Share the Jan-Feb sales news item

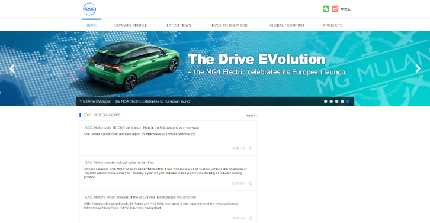click(x=250, y=183)
